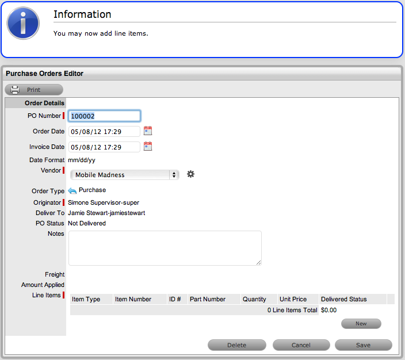
Task: Click 'You may now add line items.' message
Action: tap(101, 33)
